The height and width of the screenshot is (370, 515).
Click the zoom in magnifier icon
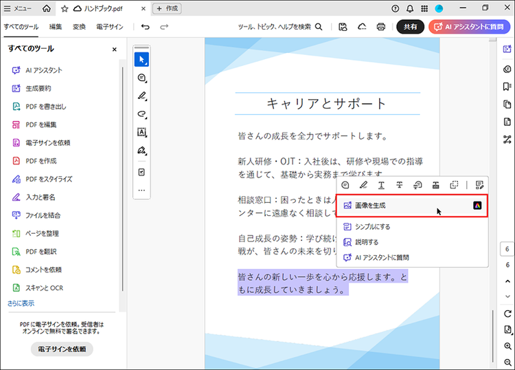[507, 347]
